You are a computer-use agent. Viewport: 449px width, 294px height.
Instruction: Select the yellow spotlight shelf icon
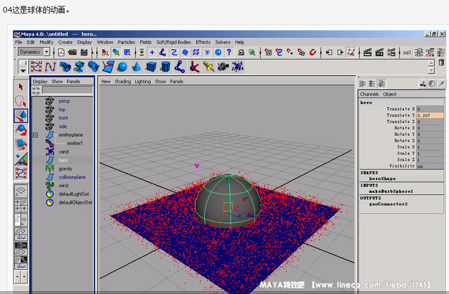pos(208,67)
